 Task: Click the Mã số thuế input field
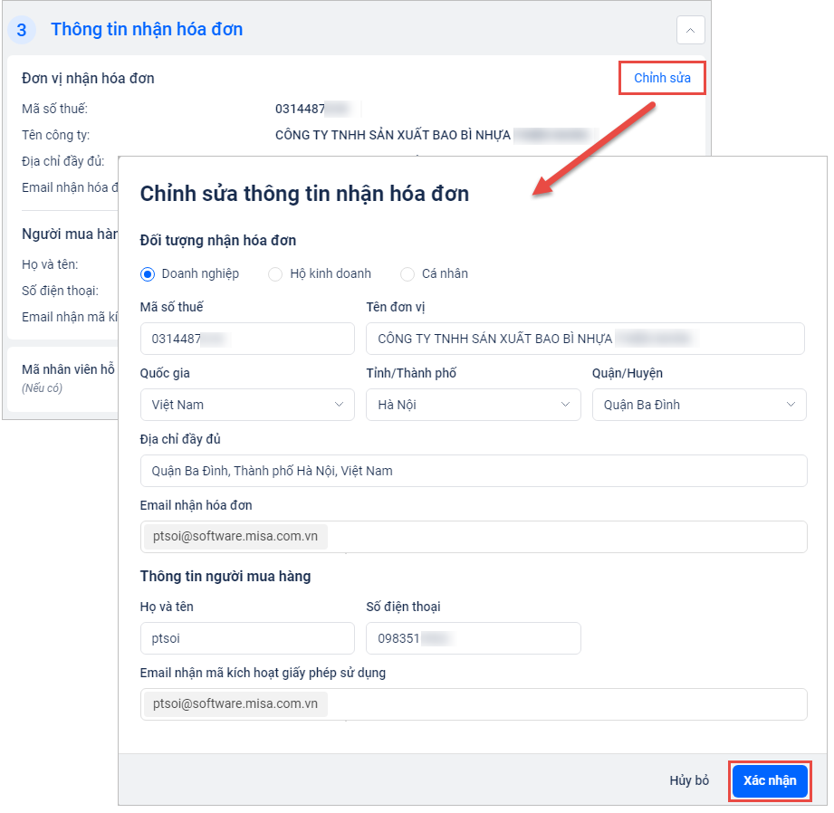click(247, 339)
